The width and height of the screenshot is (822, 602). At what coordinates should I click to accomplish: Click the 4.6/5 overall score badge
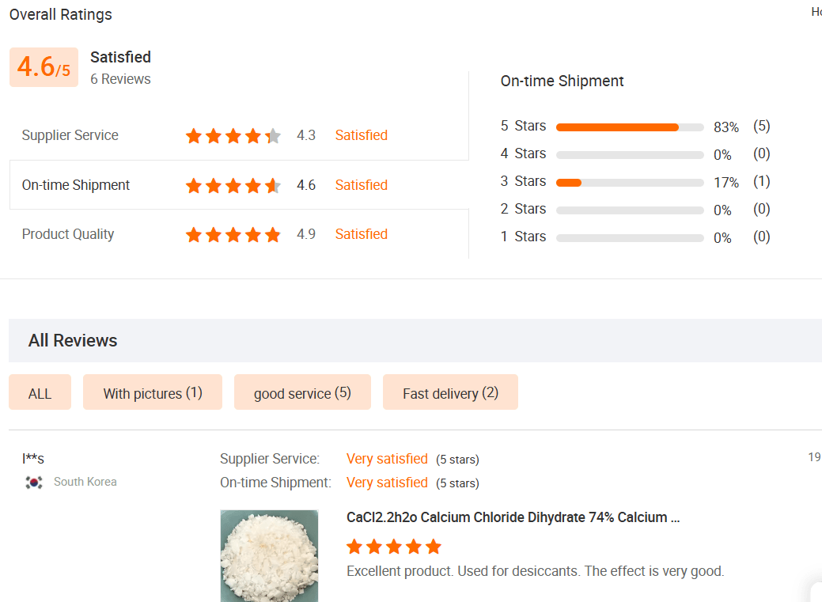[x=44, y=67]
